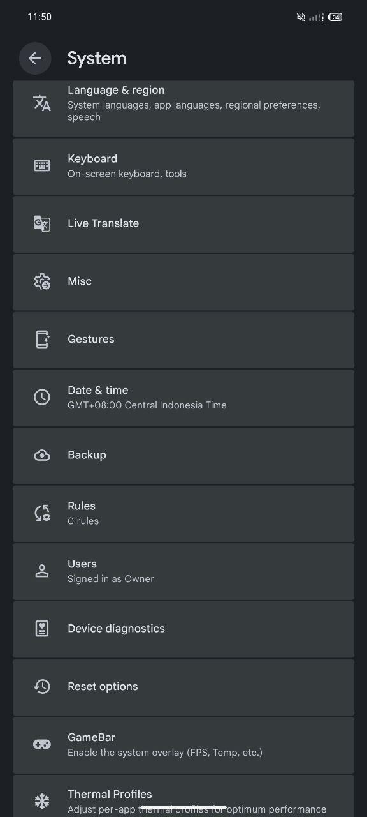Screen dimensions: 367x817
Task: Select the Live Translate option
Action: 183,224
